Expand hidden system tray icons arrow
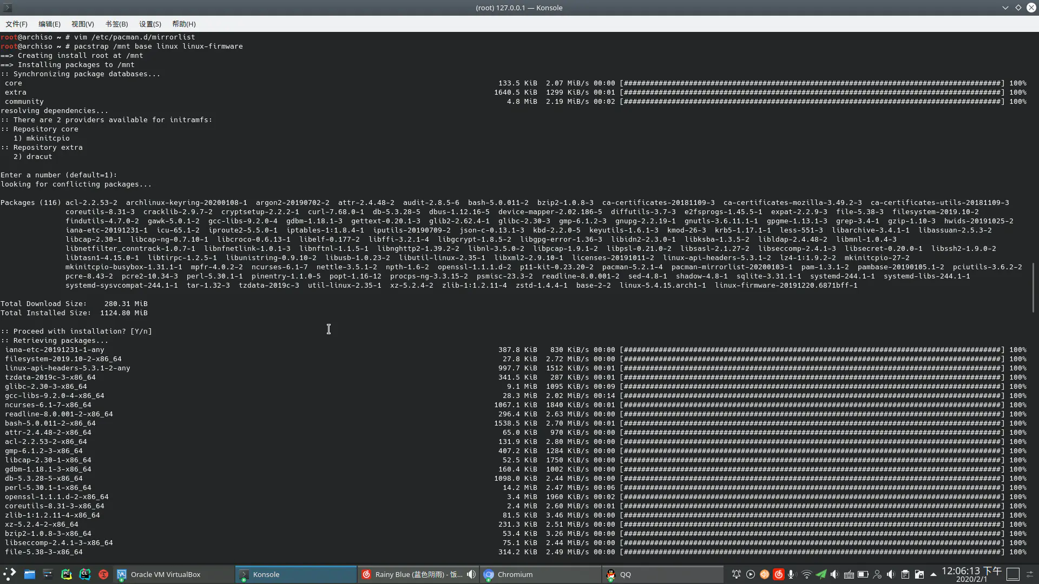This screenshot has height=584, width=1039. coord(933,574)
